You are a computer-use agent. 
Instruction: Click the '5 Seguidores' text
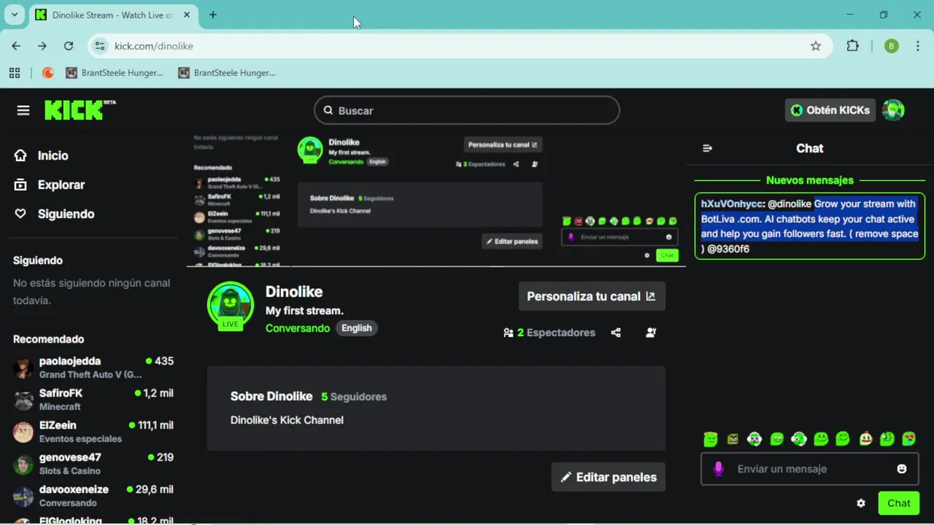[x=354, y=397]
